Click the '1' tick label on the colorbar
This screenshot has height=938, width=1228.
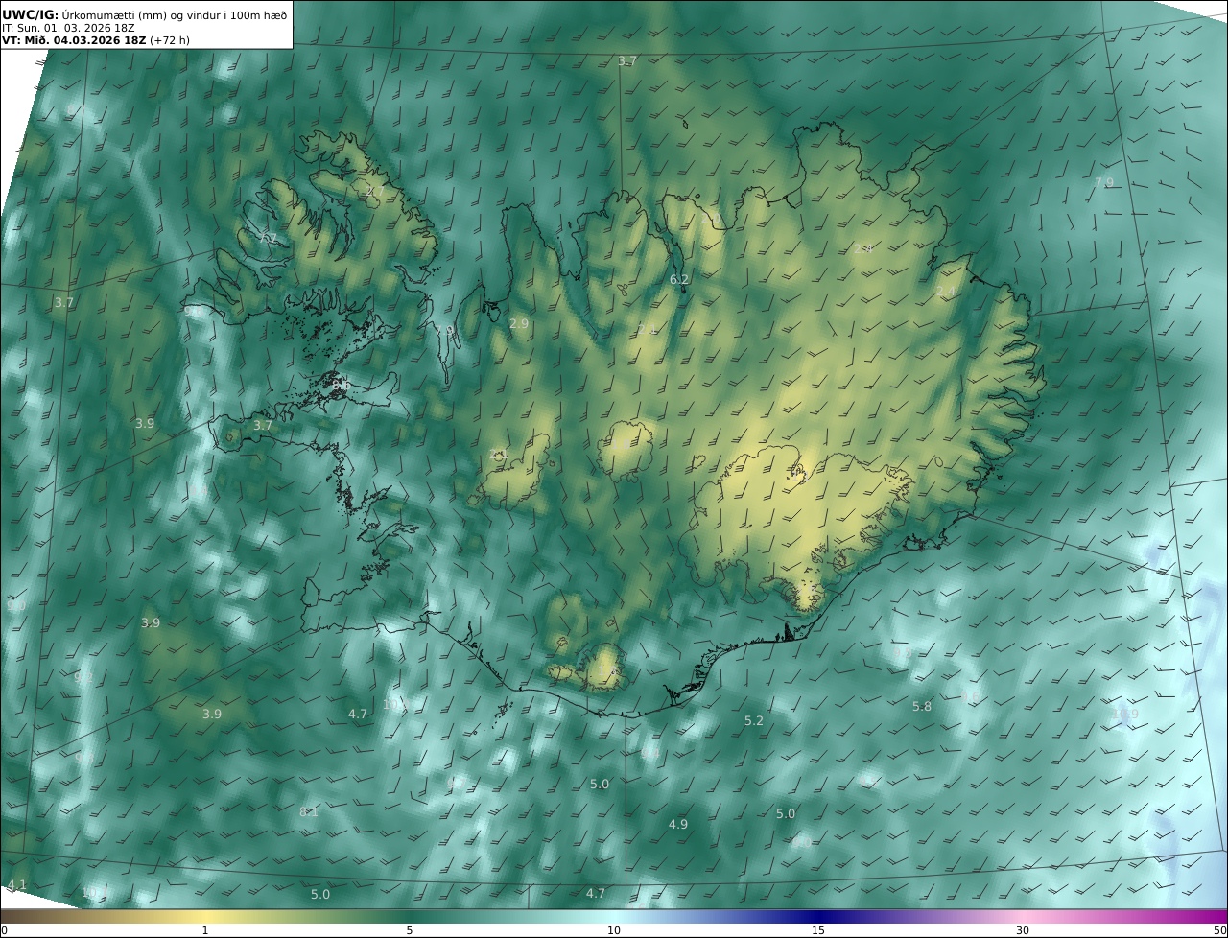point(205,930)
